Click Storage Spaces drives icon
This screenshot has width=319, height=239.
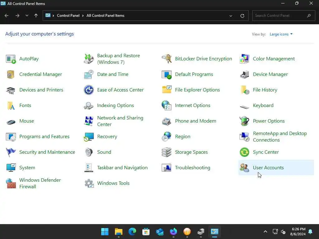click(167, 152)
